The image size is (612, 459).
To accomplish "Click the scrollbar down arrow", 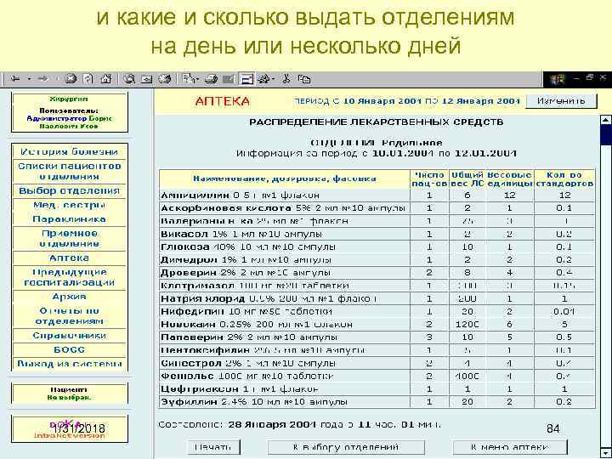I will (x=605, y=453).
